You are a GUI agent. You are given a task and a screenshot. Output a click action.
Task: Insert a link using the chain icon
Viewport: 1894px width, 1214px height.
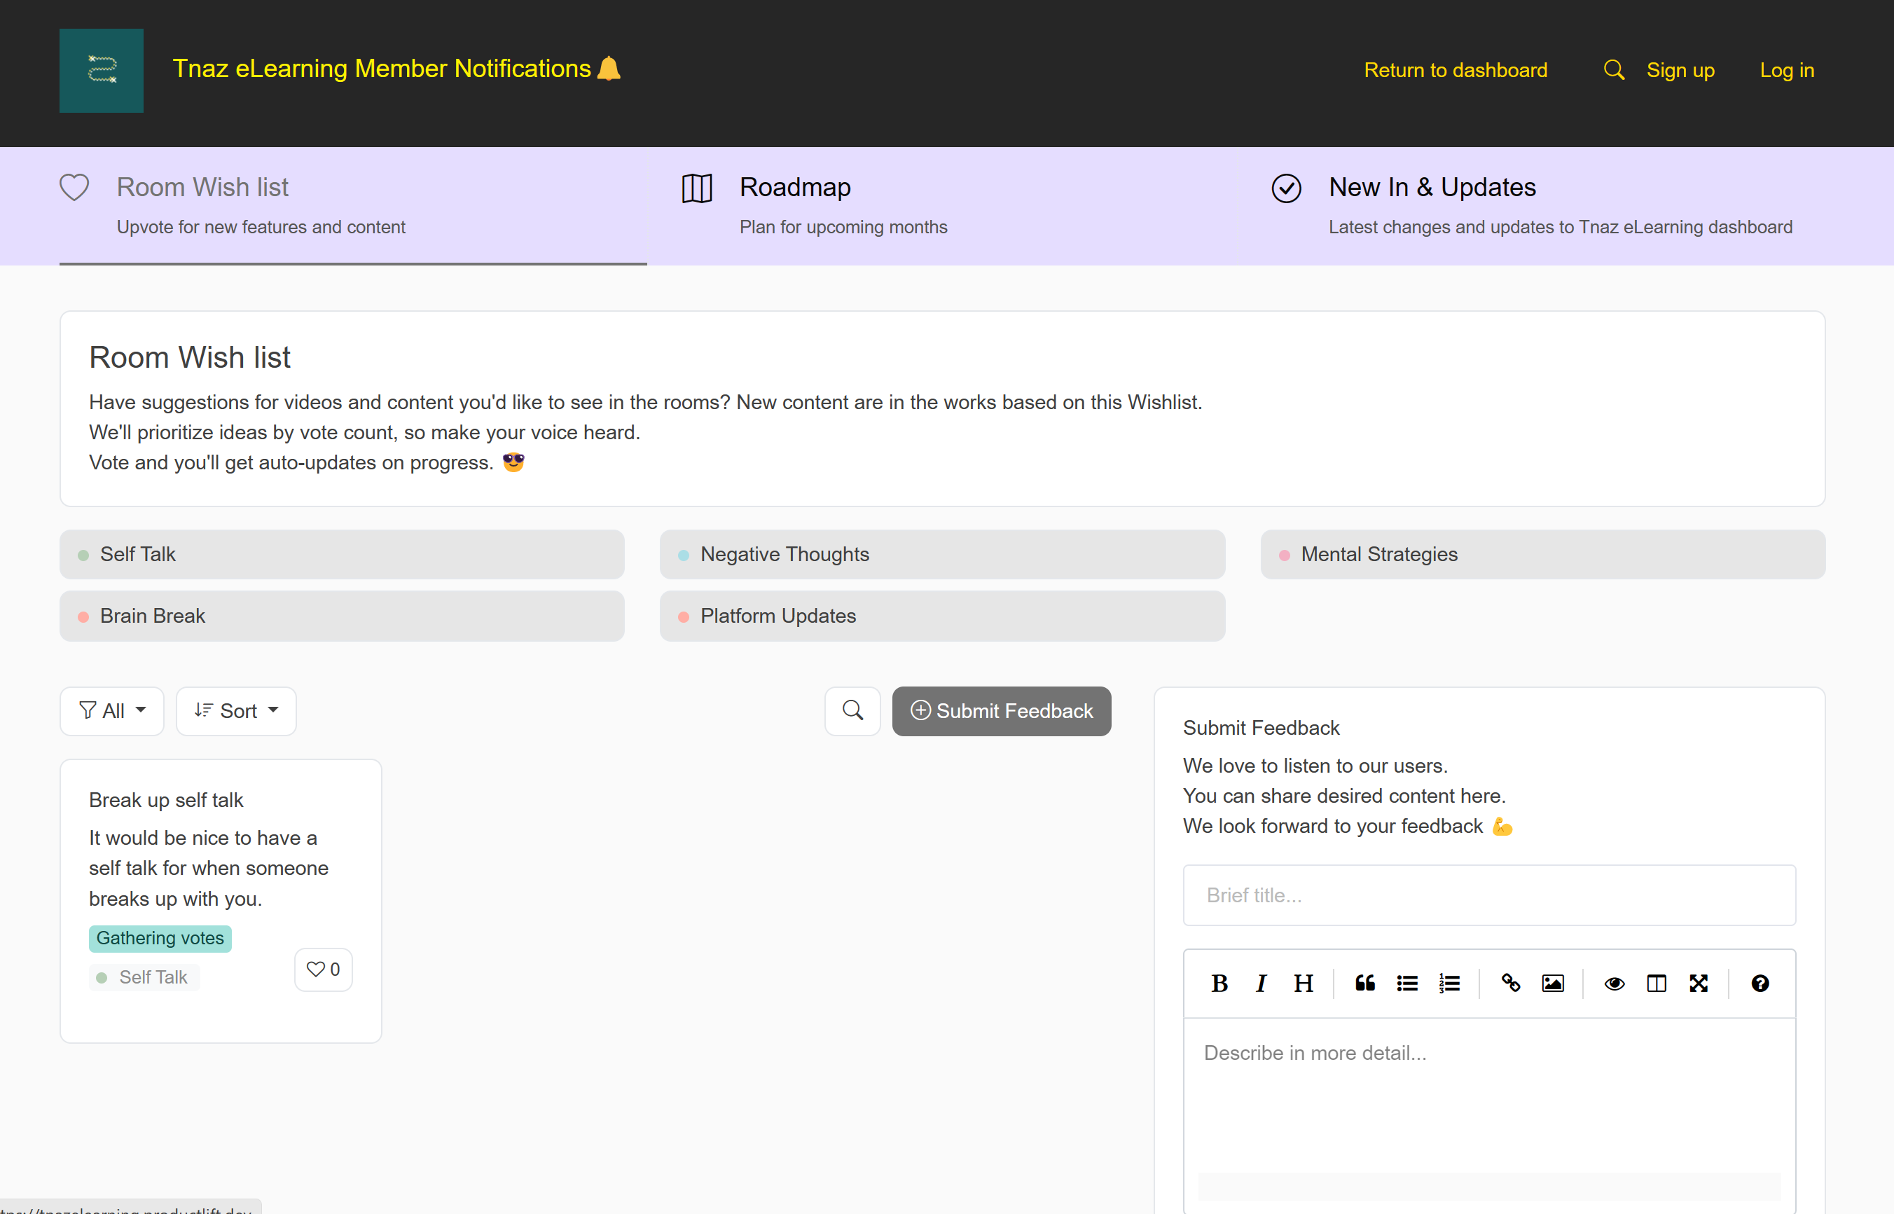[1510, 983]
